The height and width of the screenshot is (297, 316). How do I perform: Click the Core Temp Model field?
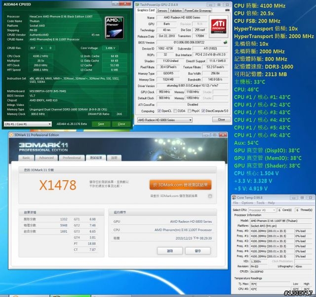(x=281, y=221)
